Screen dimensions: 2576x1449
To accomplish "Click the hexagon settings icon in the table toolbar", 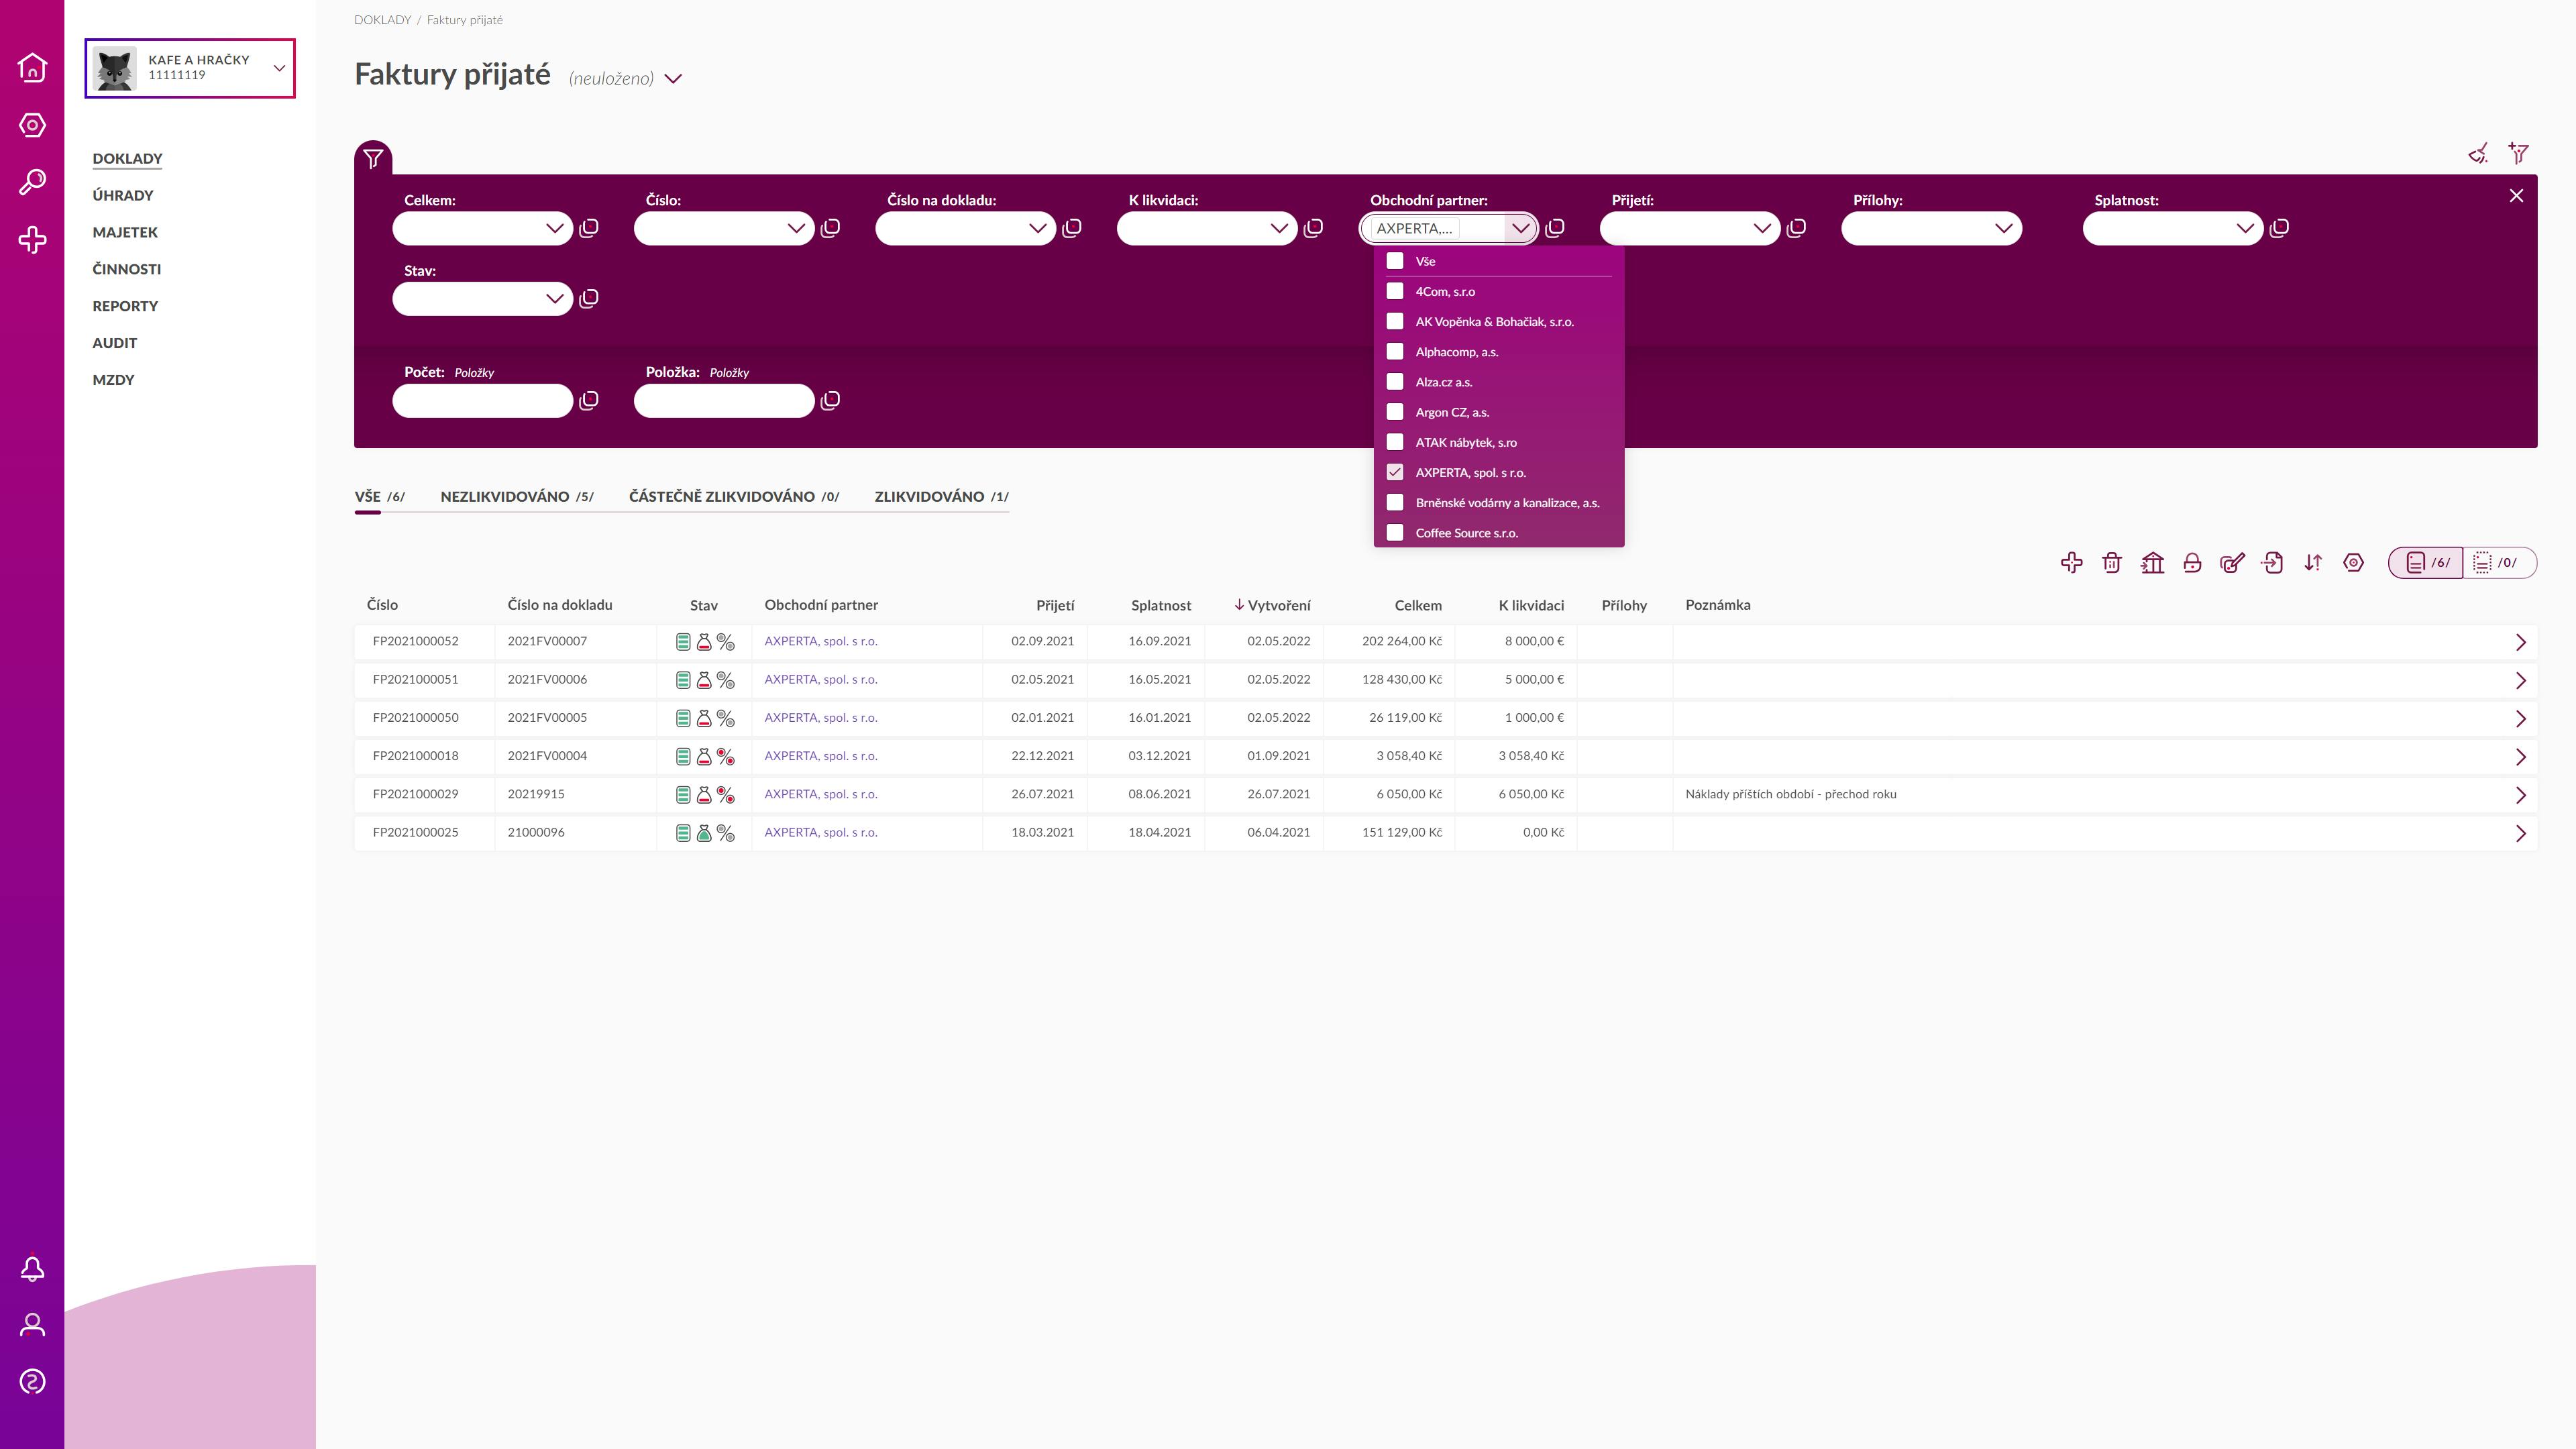I will click(2353, 563).
